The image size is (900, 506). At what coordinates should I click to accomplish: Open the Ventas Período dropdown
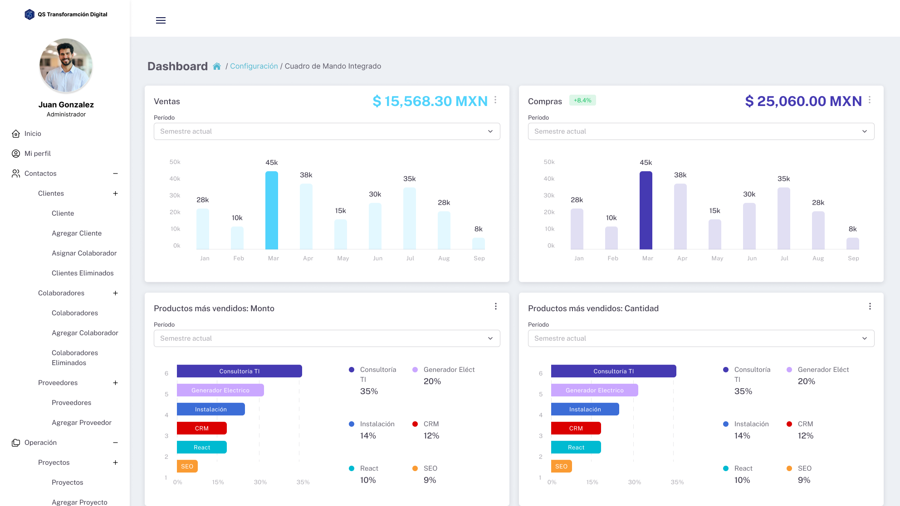pos(327,131)
